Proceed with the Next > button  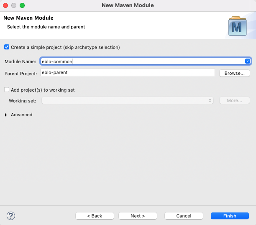[138, 216]
